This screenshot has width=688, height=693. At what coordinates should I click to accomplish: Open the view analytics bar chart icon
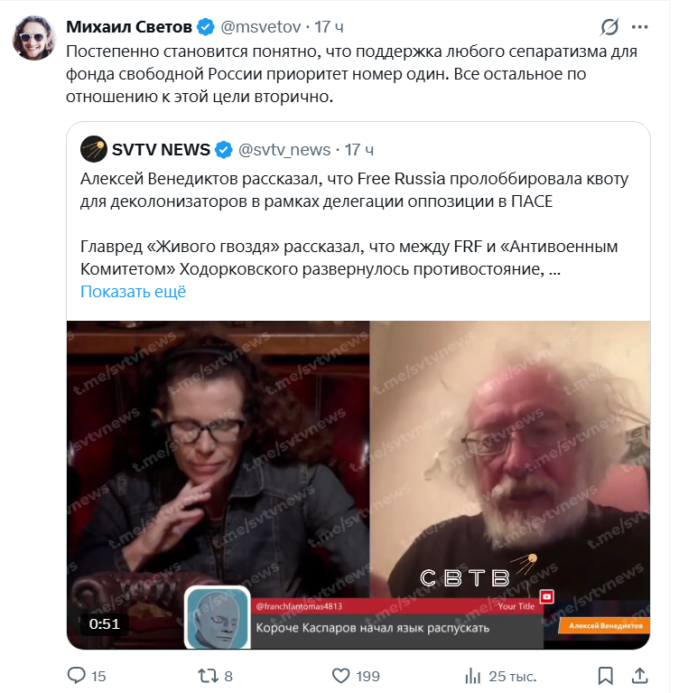coord(472,675)
